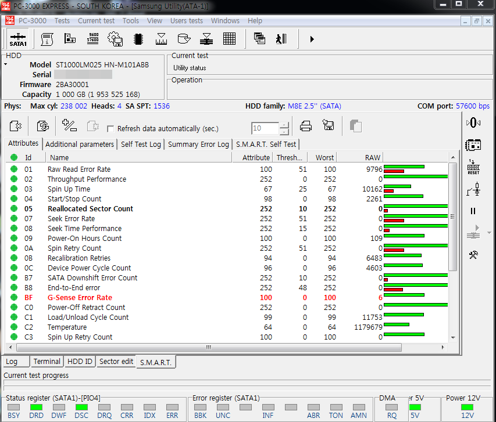This screenshot has width=496, height=422.
Task: Select the Load/Unload Cycle Count row
Action: (x=227, y=318)
